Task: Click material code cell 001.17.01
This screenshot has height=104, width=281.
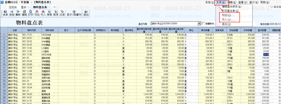Action: click(32, 35)
